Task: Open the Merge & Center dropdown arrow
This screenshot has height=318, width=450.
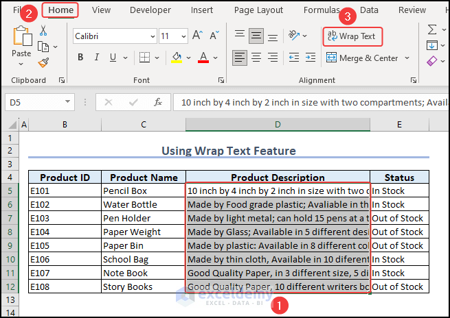Action: (407, 58)
